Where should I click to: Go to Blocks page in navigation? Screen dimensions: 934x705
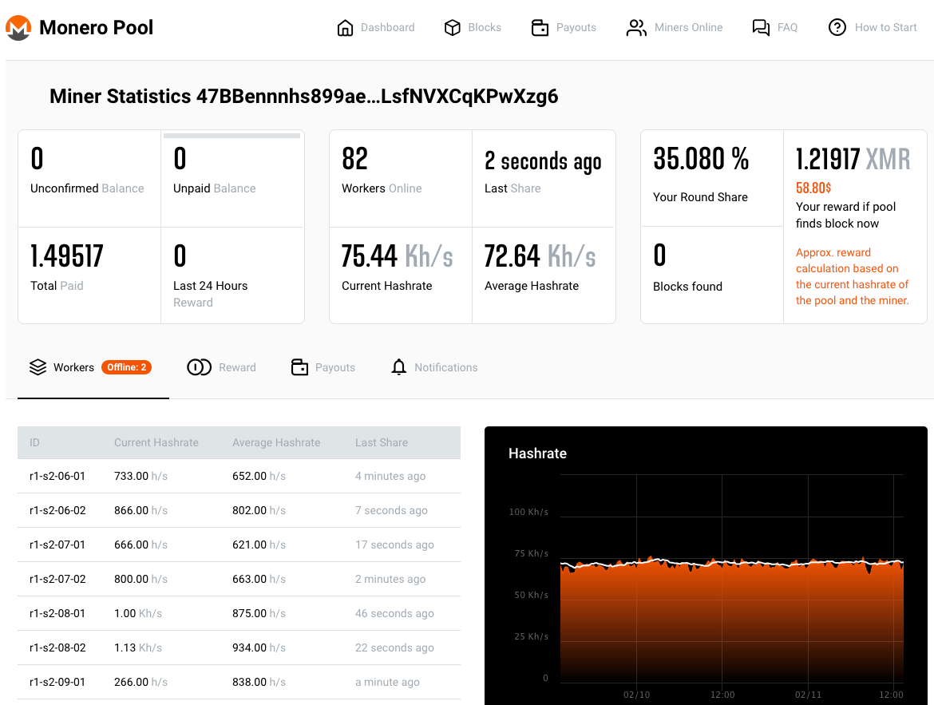(484, 28)
